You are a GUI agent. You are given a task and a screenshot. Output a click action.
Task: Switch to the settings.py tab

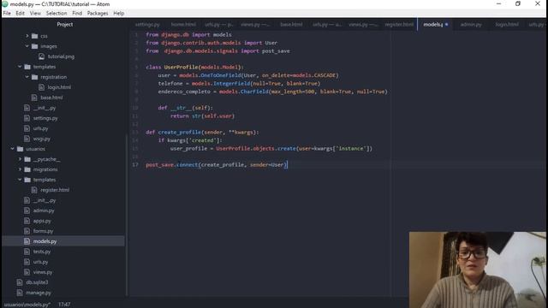click(x=147, y=25)
